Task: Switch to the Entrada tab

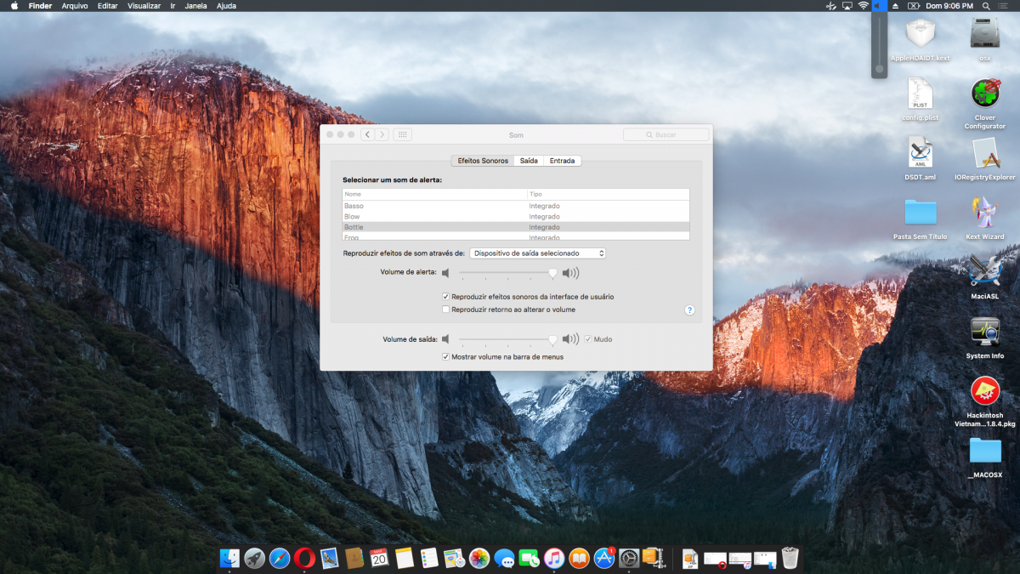Action: click(562, 161)
